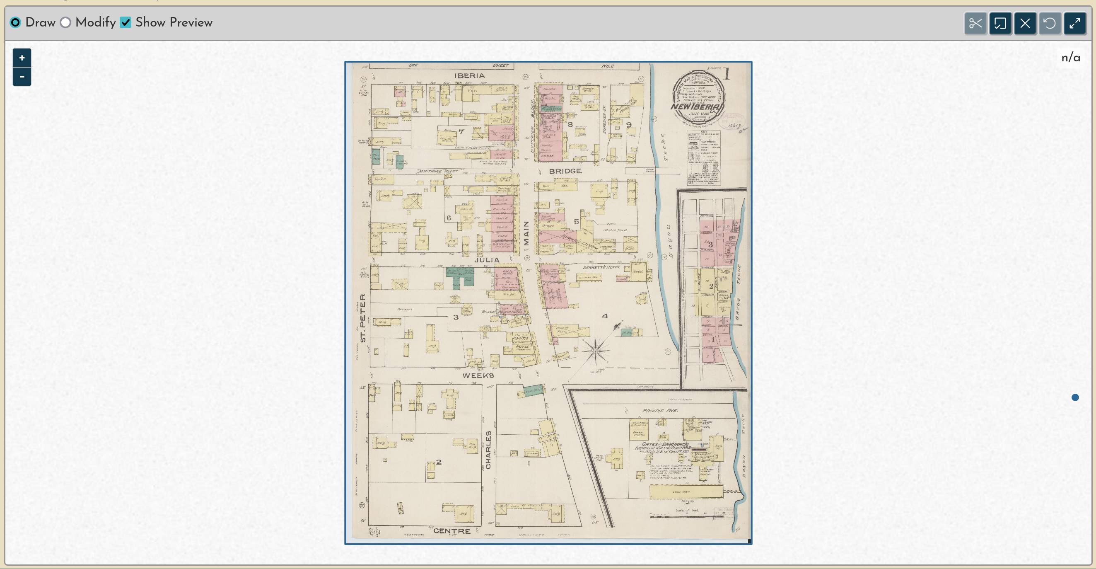Switch to Modify mode
Image resolution: width=1096 pixels, height=569 pixels.
click(65, 22)
